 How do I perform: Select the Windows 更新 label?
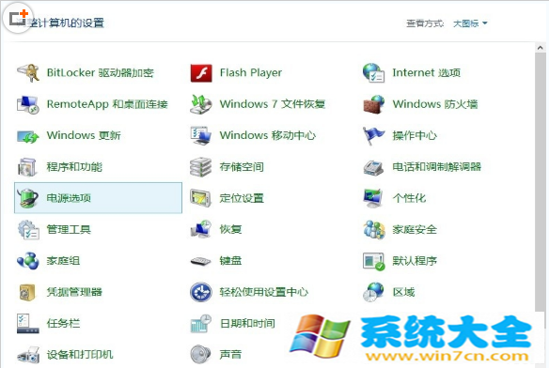tap(84, 135)
